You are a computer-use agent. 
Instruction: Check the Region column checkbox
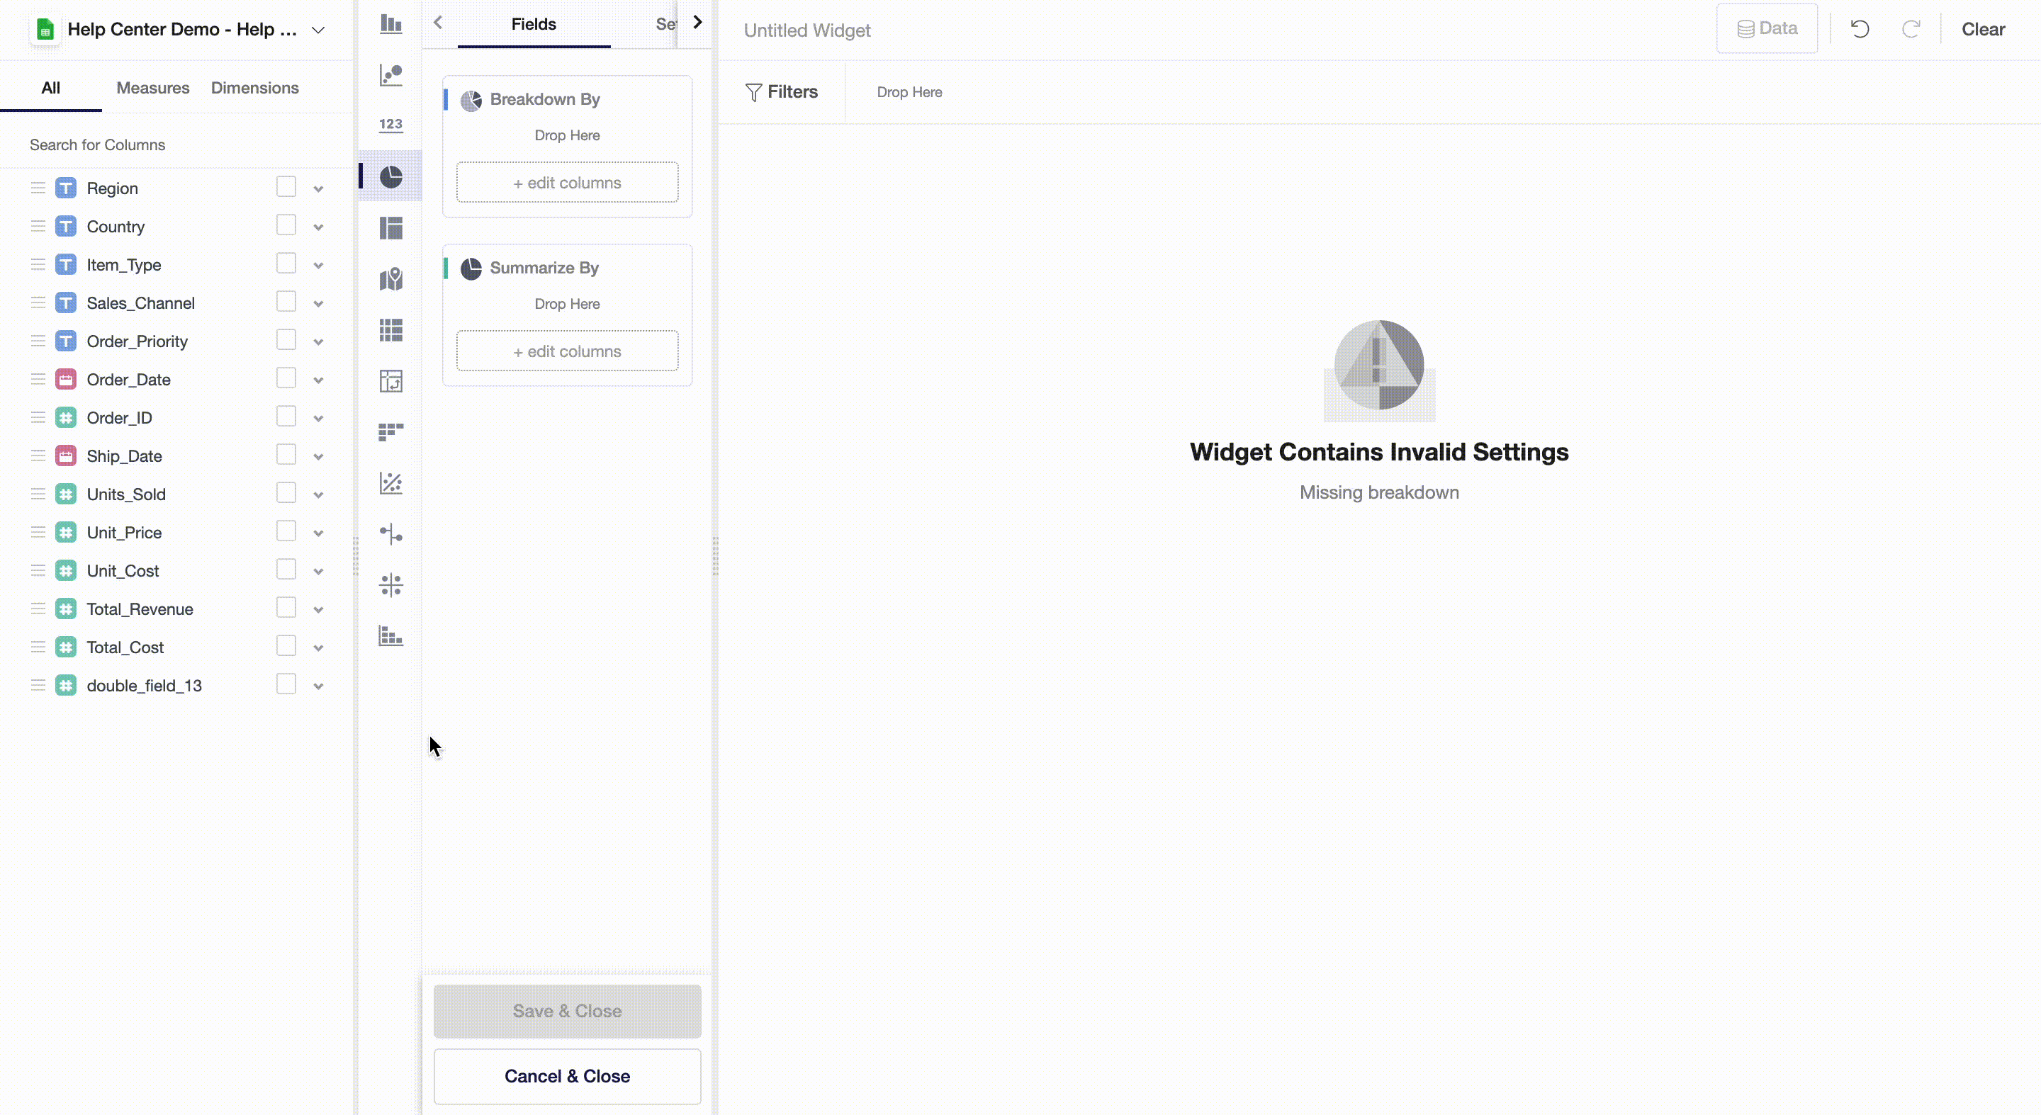coord(286,187)
